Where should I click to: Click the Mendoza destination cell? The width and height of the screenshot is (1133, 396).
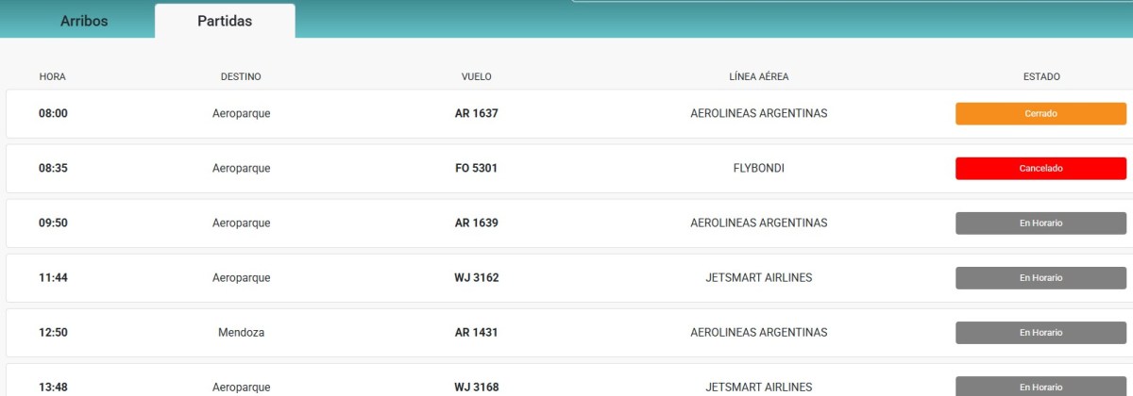point(241,332)
